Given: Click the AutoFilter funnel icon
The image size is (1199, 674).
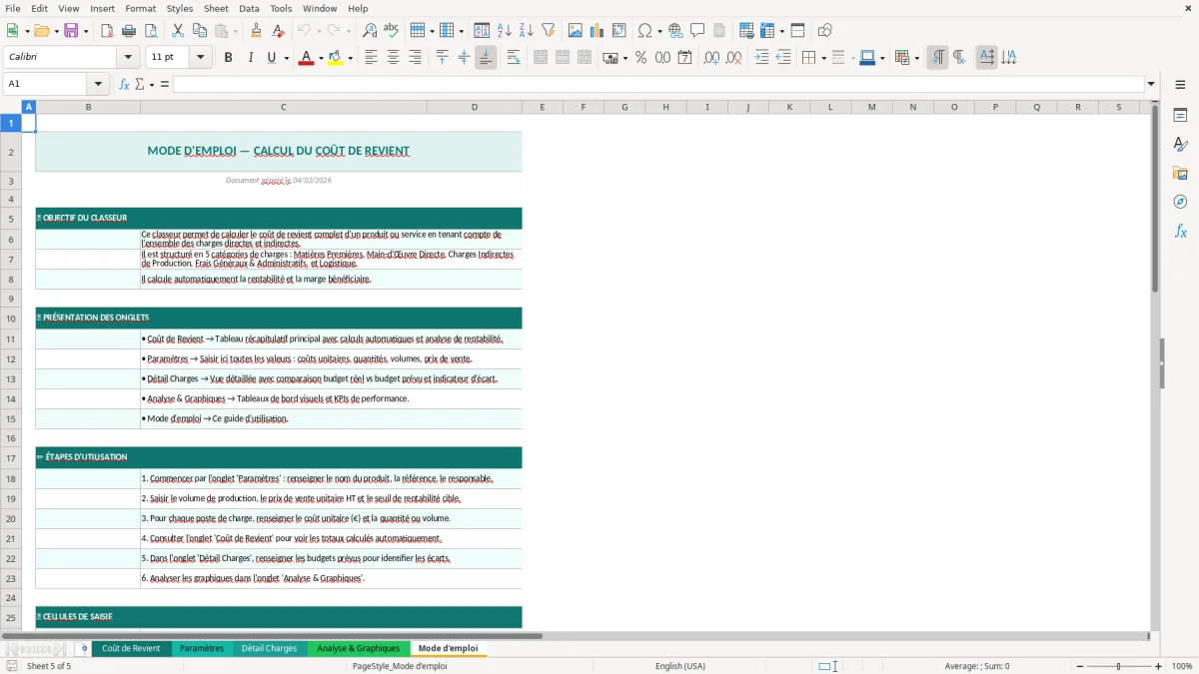Looking at the screenshot, I should [549, 31].
